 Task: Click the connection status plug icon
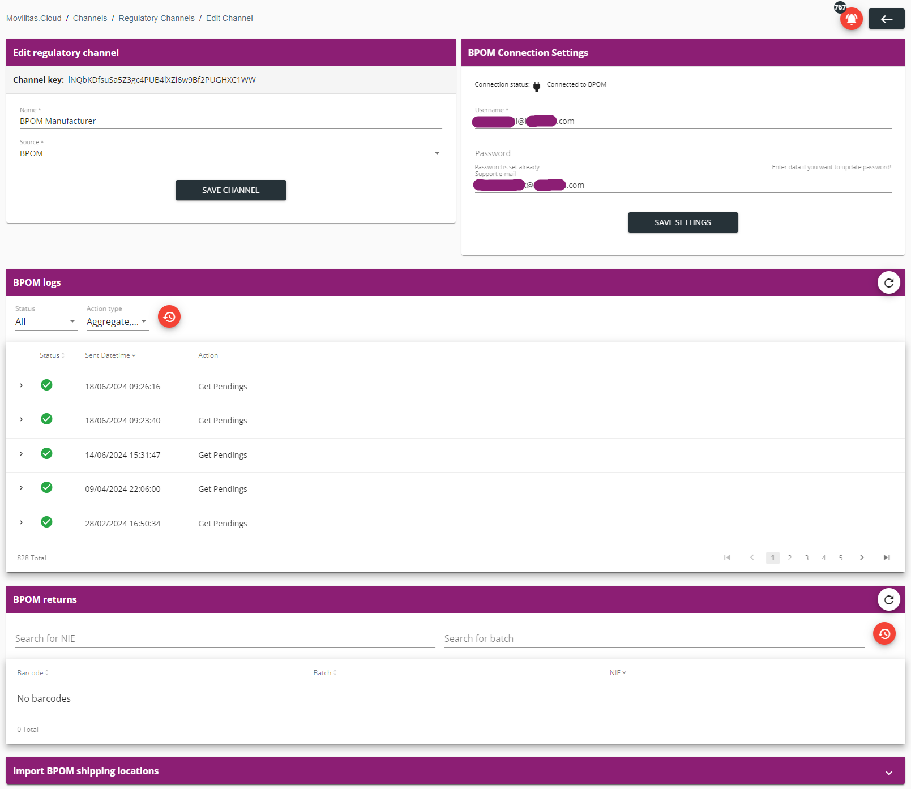pyautogui.click(x=537, y=86)
